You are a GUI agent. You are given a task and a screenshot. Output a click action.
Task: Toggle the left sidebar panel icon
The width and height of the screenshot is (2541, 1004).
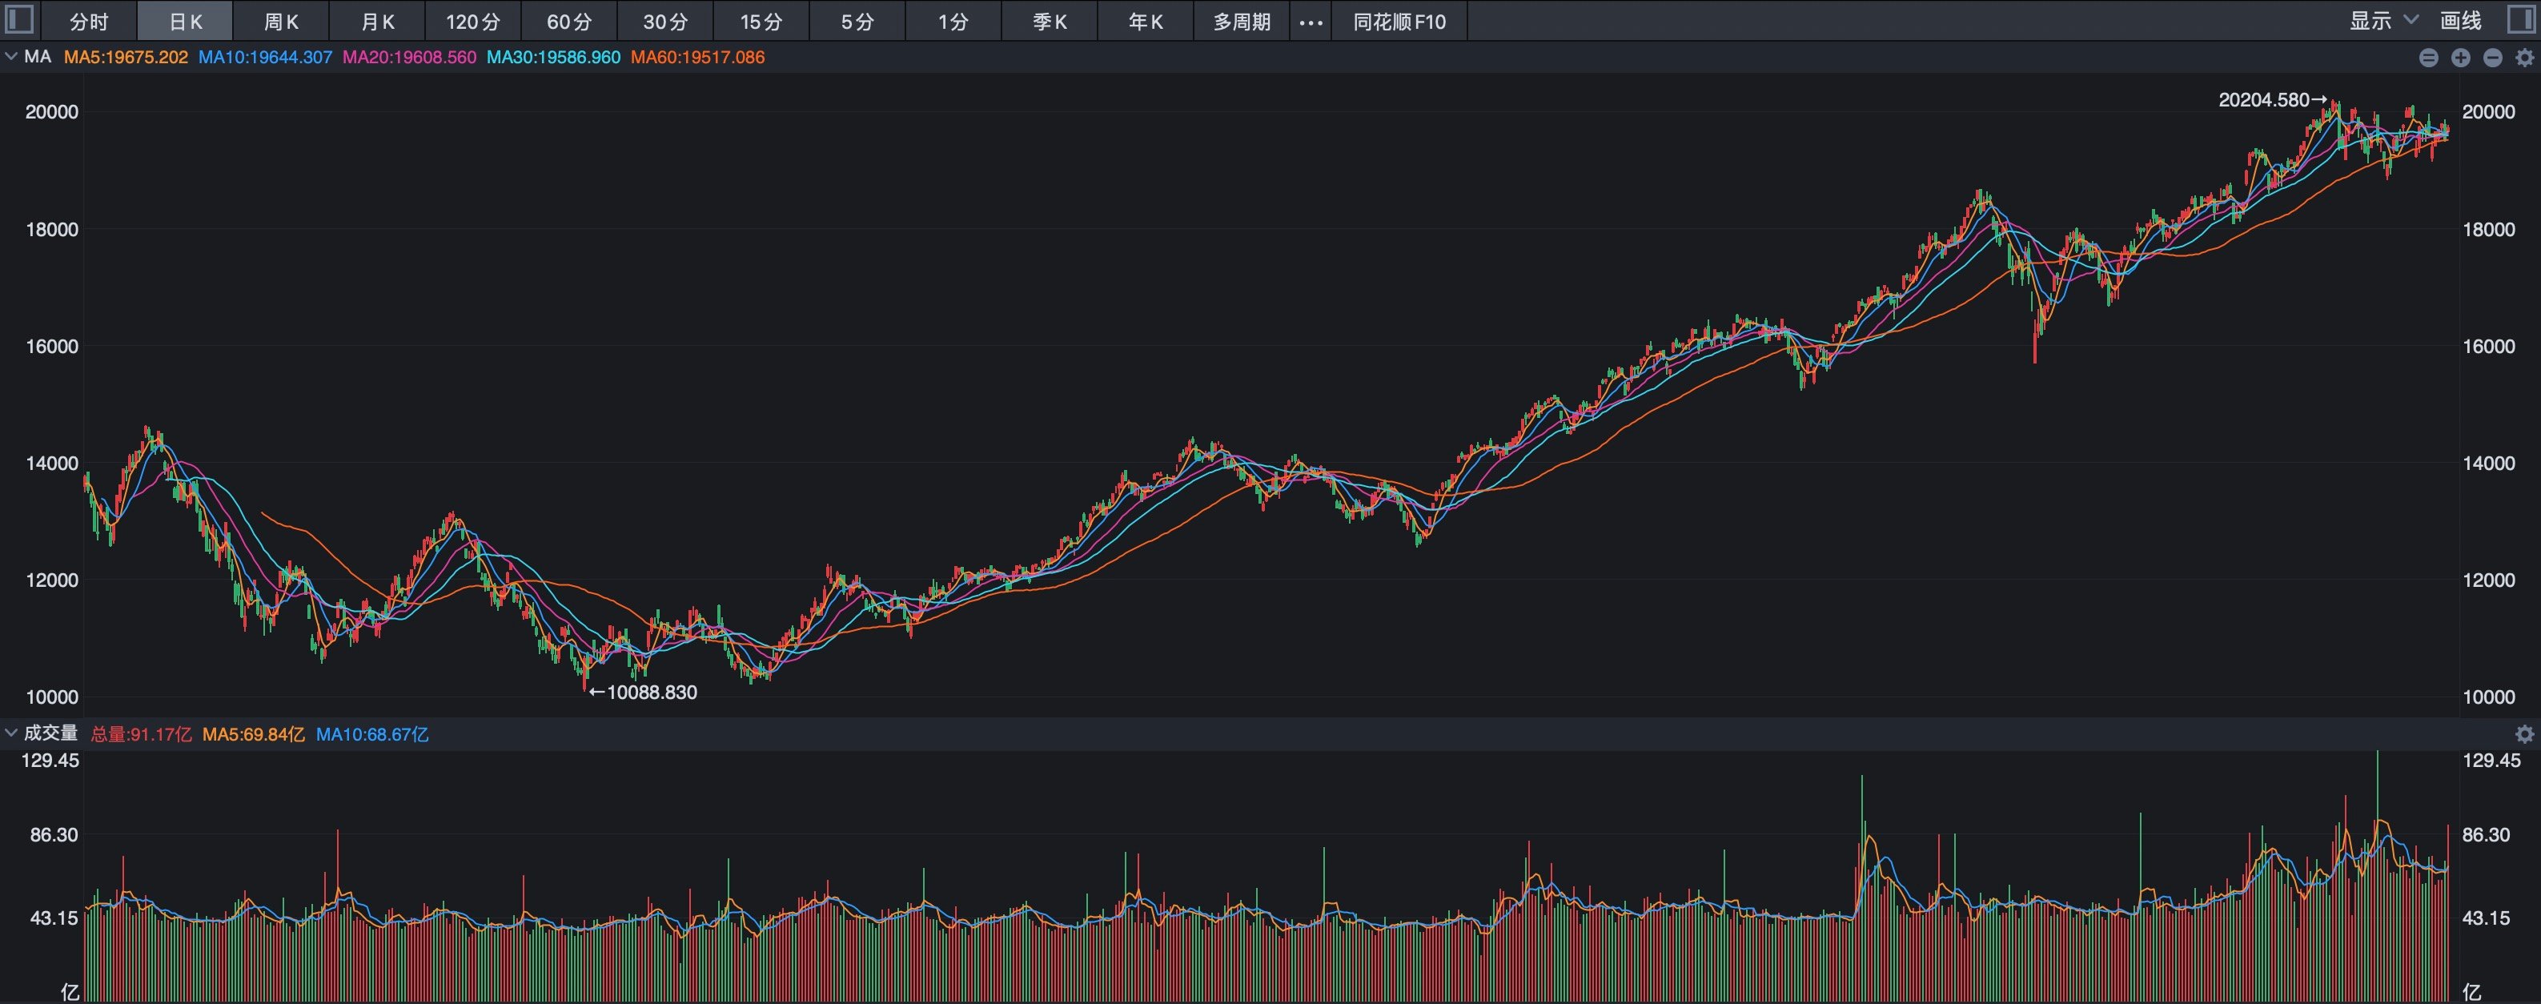click(x=20, y=20)
